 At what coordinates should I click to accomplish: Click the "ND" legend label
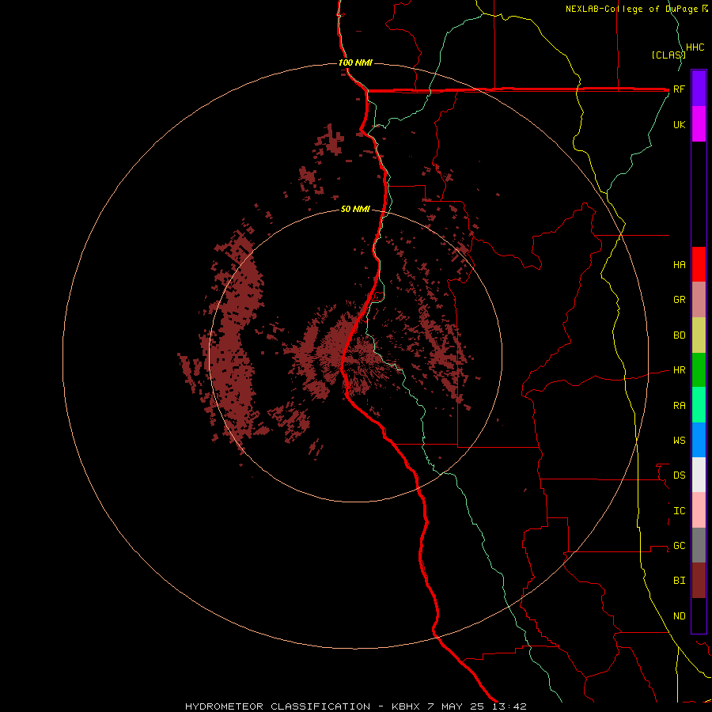click(x=679, y=616)
